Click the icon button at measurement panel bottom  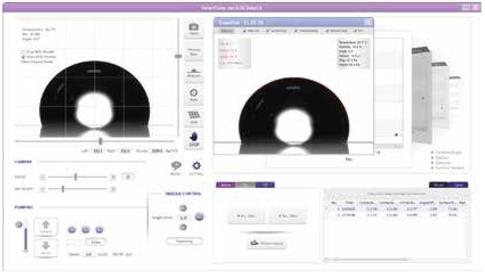click(267, 243)
